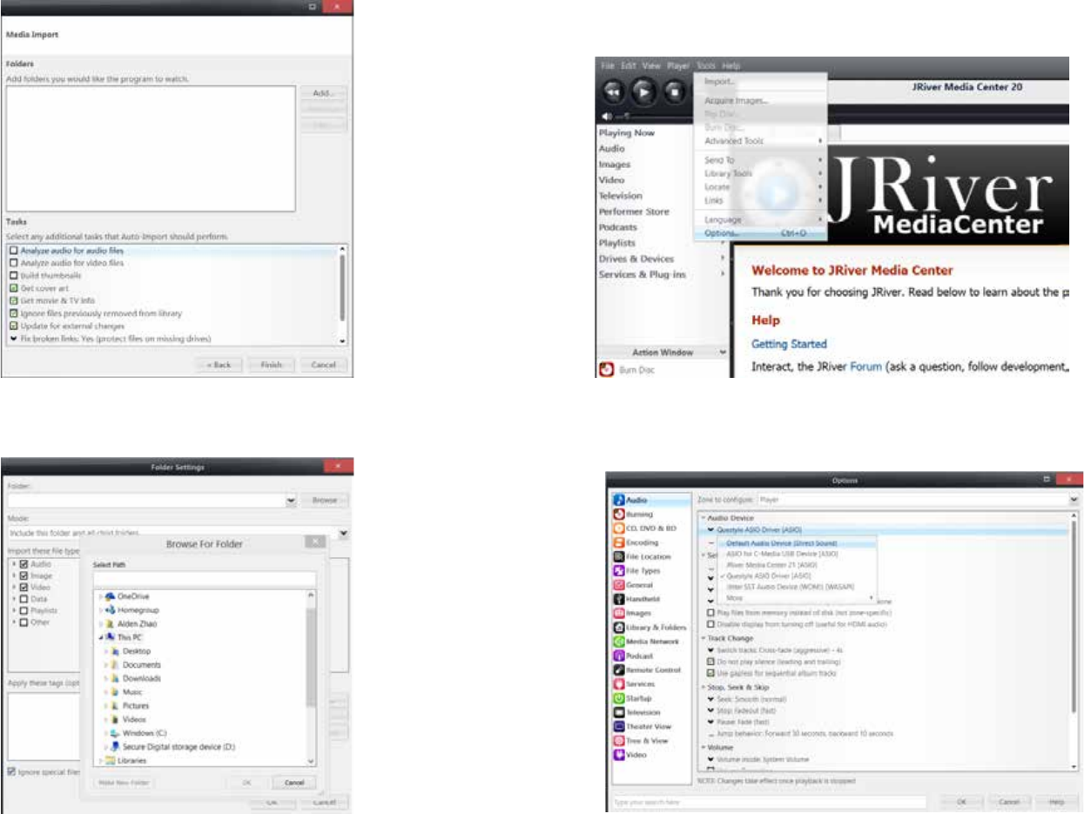The height and width of the screenshot is (814, 1084).
Task: Enable Analyze audio for audio files
Action: (x=14, y=251)
